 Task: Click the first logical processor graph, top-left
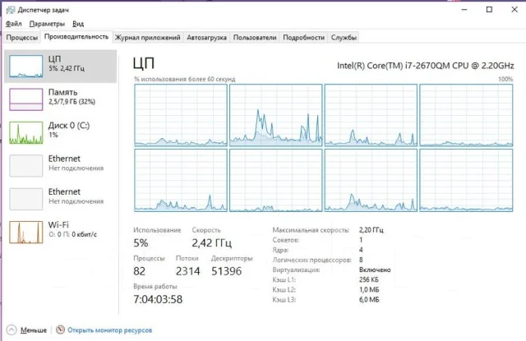click(x=181, y=115)
